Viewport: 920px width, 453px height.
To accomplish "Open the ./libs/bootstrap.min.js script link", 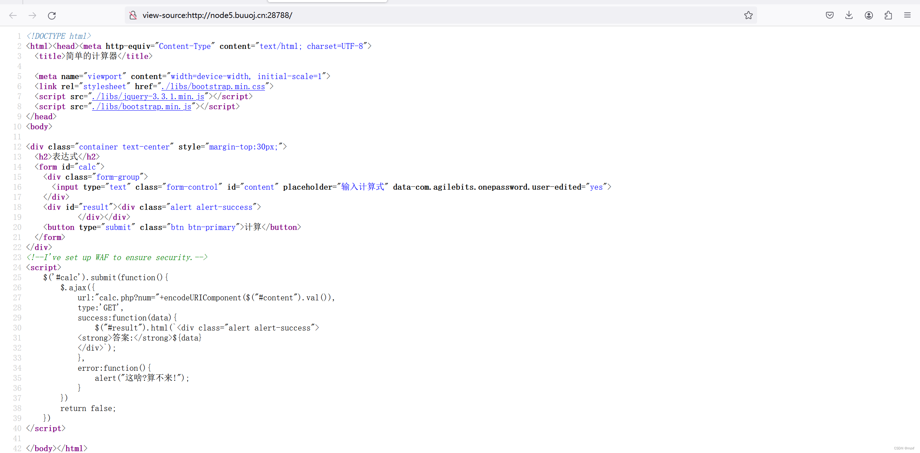I will click(141, 106).
